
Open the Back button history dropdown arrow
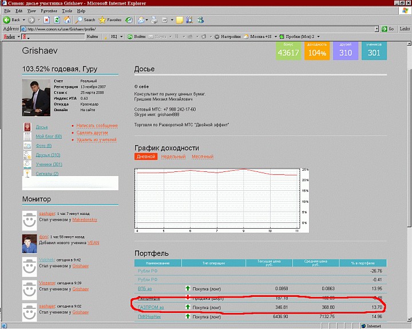pos(23,19)
